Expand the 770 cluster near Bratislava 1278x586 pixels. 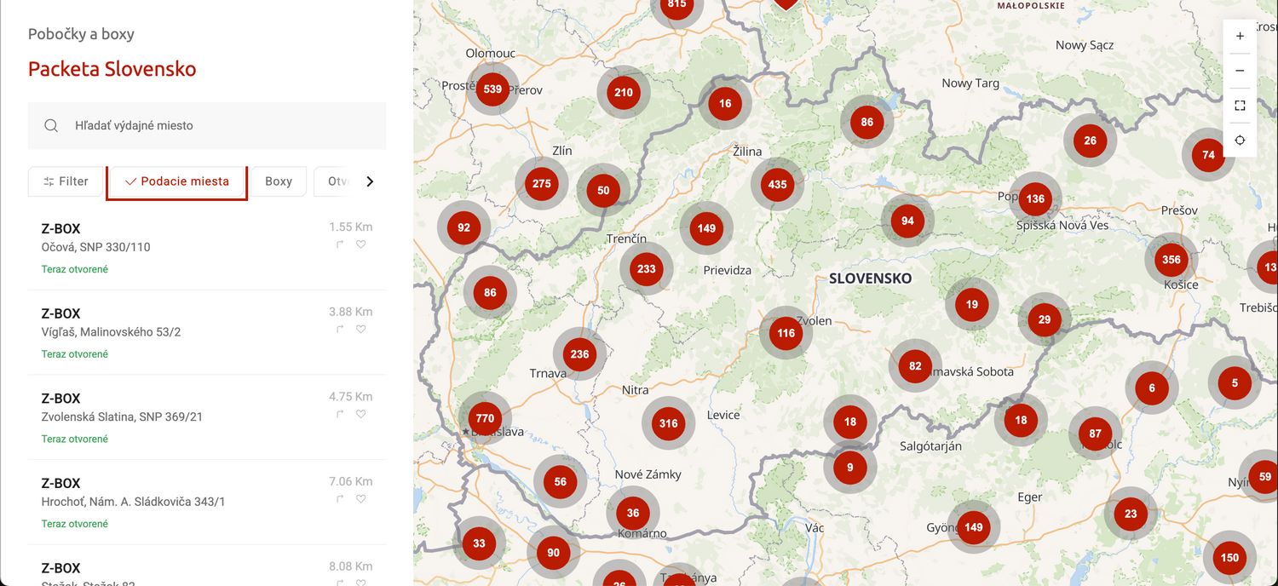(485, 418)
